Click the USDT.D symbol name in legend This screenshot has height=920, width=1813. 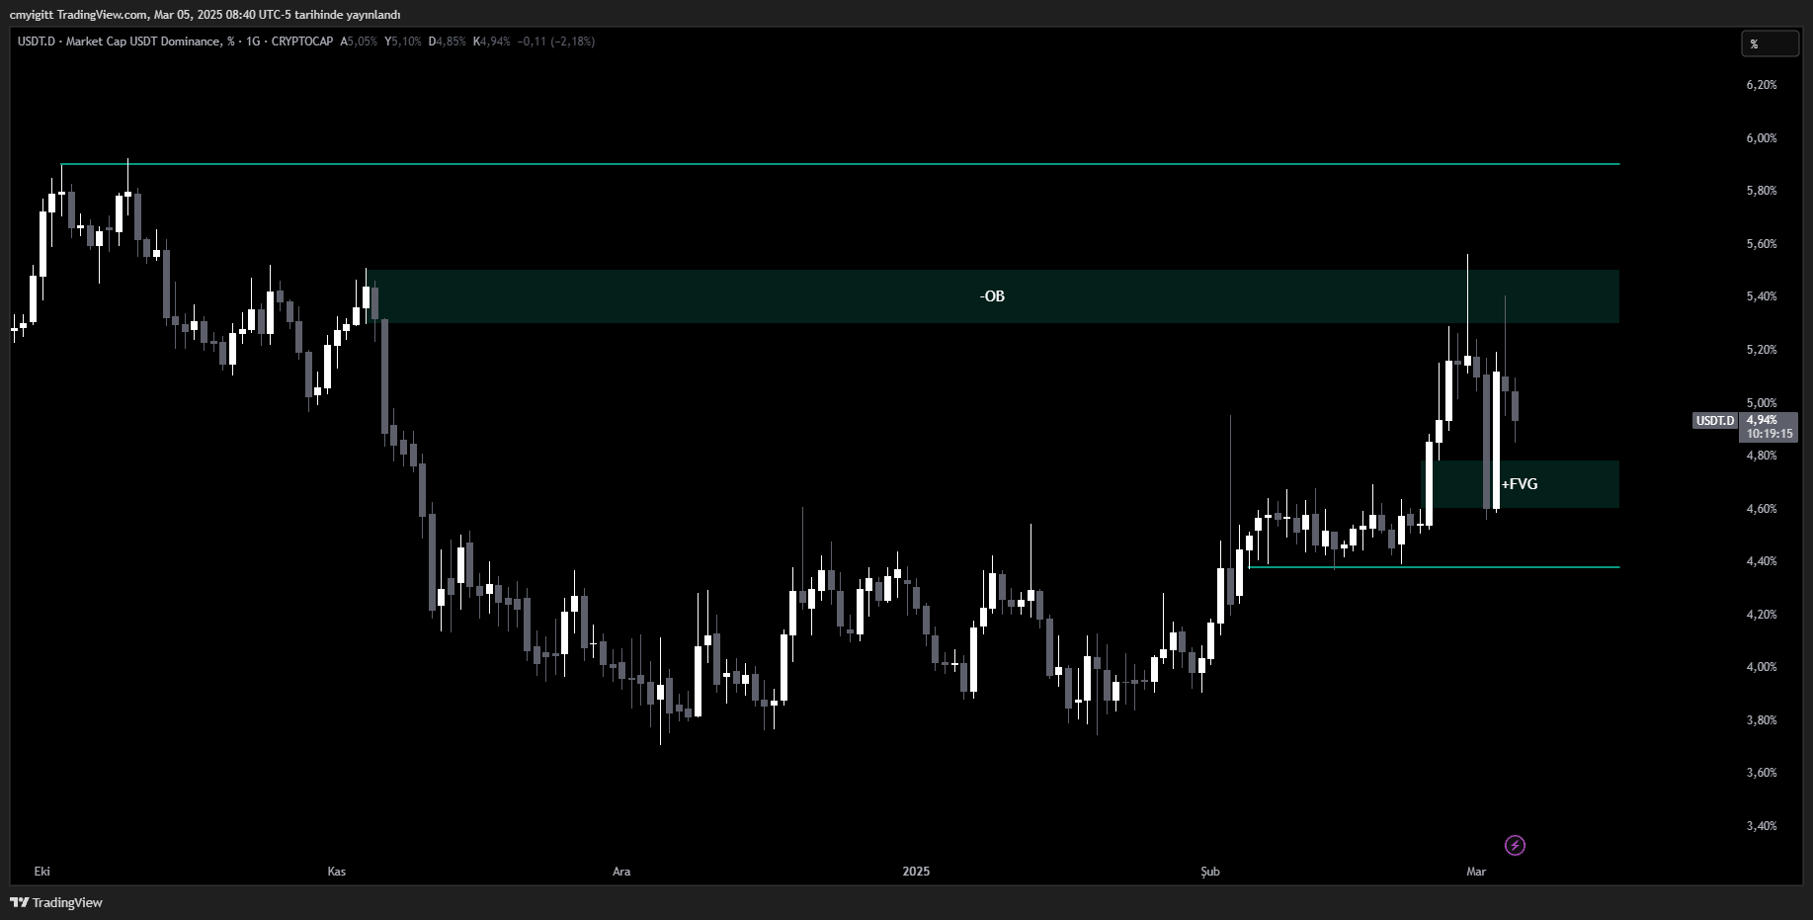[36, 42]
